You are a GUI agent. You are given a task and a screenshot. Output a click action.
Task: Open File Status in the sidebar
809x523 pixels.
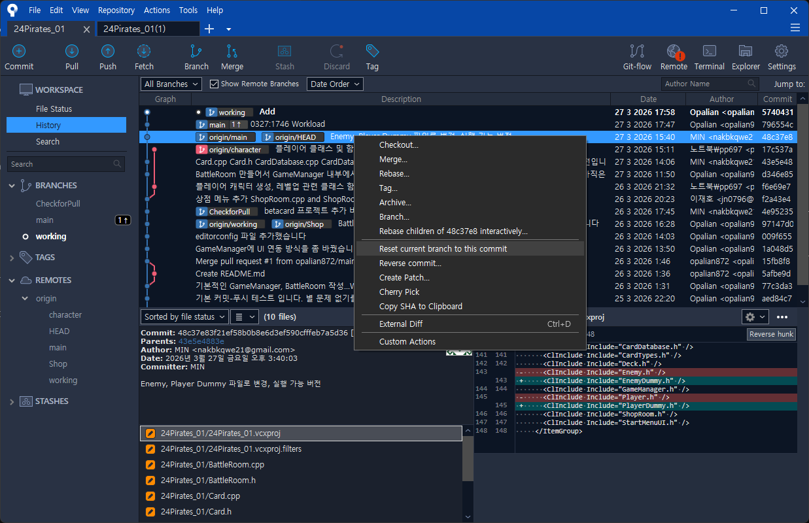54,109
